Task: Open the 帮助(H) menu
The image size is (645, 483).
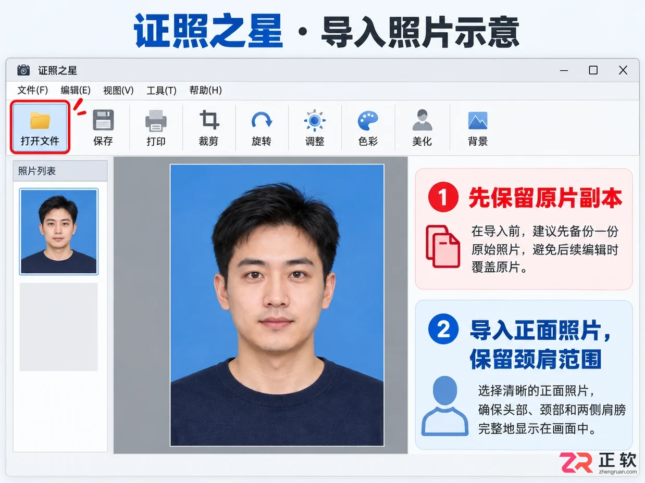Action: point(206,91)
